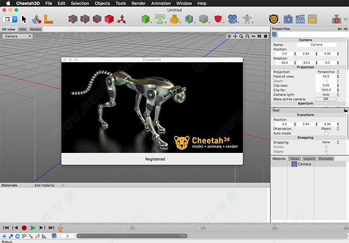Click viewport pan crosshair icon
Screen dimensions: 349x243
[235, 36]
